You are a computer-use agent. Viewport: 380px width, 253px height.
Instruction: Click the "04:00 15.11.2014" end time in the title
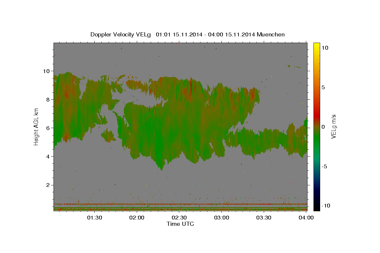point(231,34)
